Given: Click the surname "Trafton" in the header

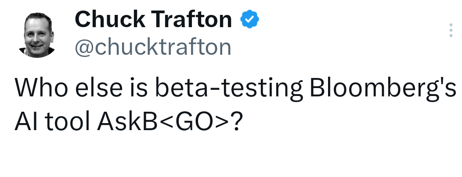Looking at the screenshot, I should 192,19.
